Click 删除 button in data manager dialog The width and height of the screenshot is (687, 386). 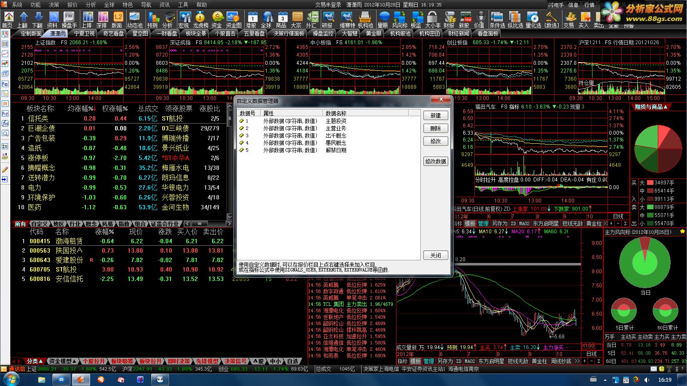435,128
